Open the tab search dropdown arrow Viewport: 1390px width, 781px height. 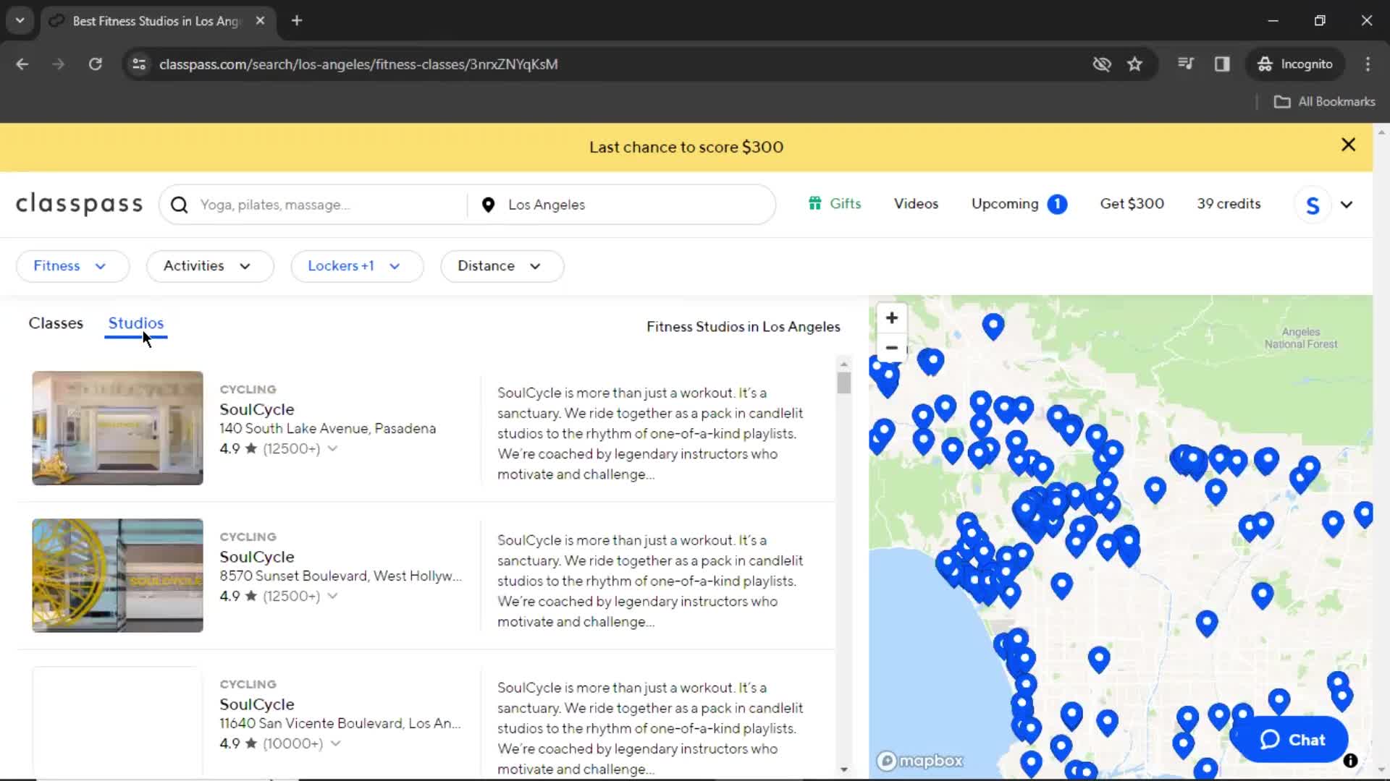tap(20, 21)
